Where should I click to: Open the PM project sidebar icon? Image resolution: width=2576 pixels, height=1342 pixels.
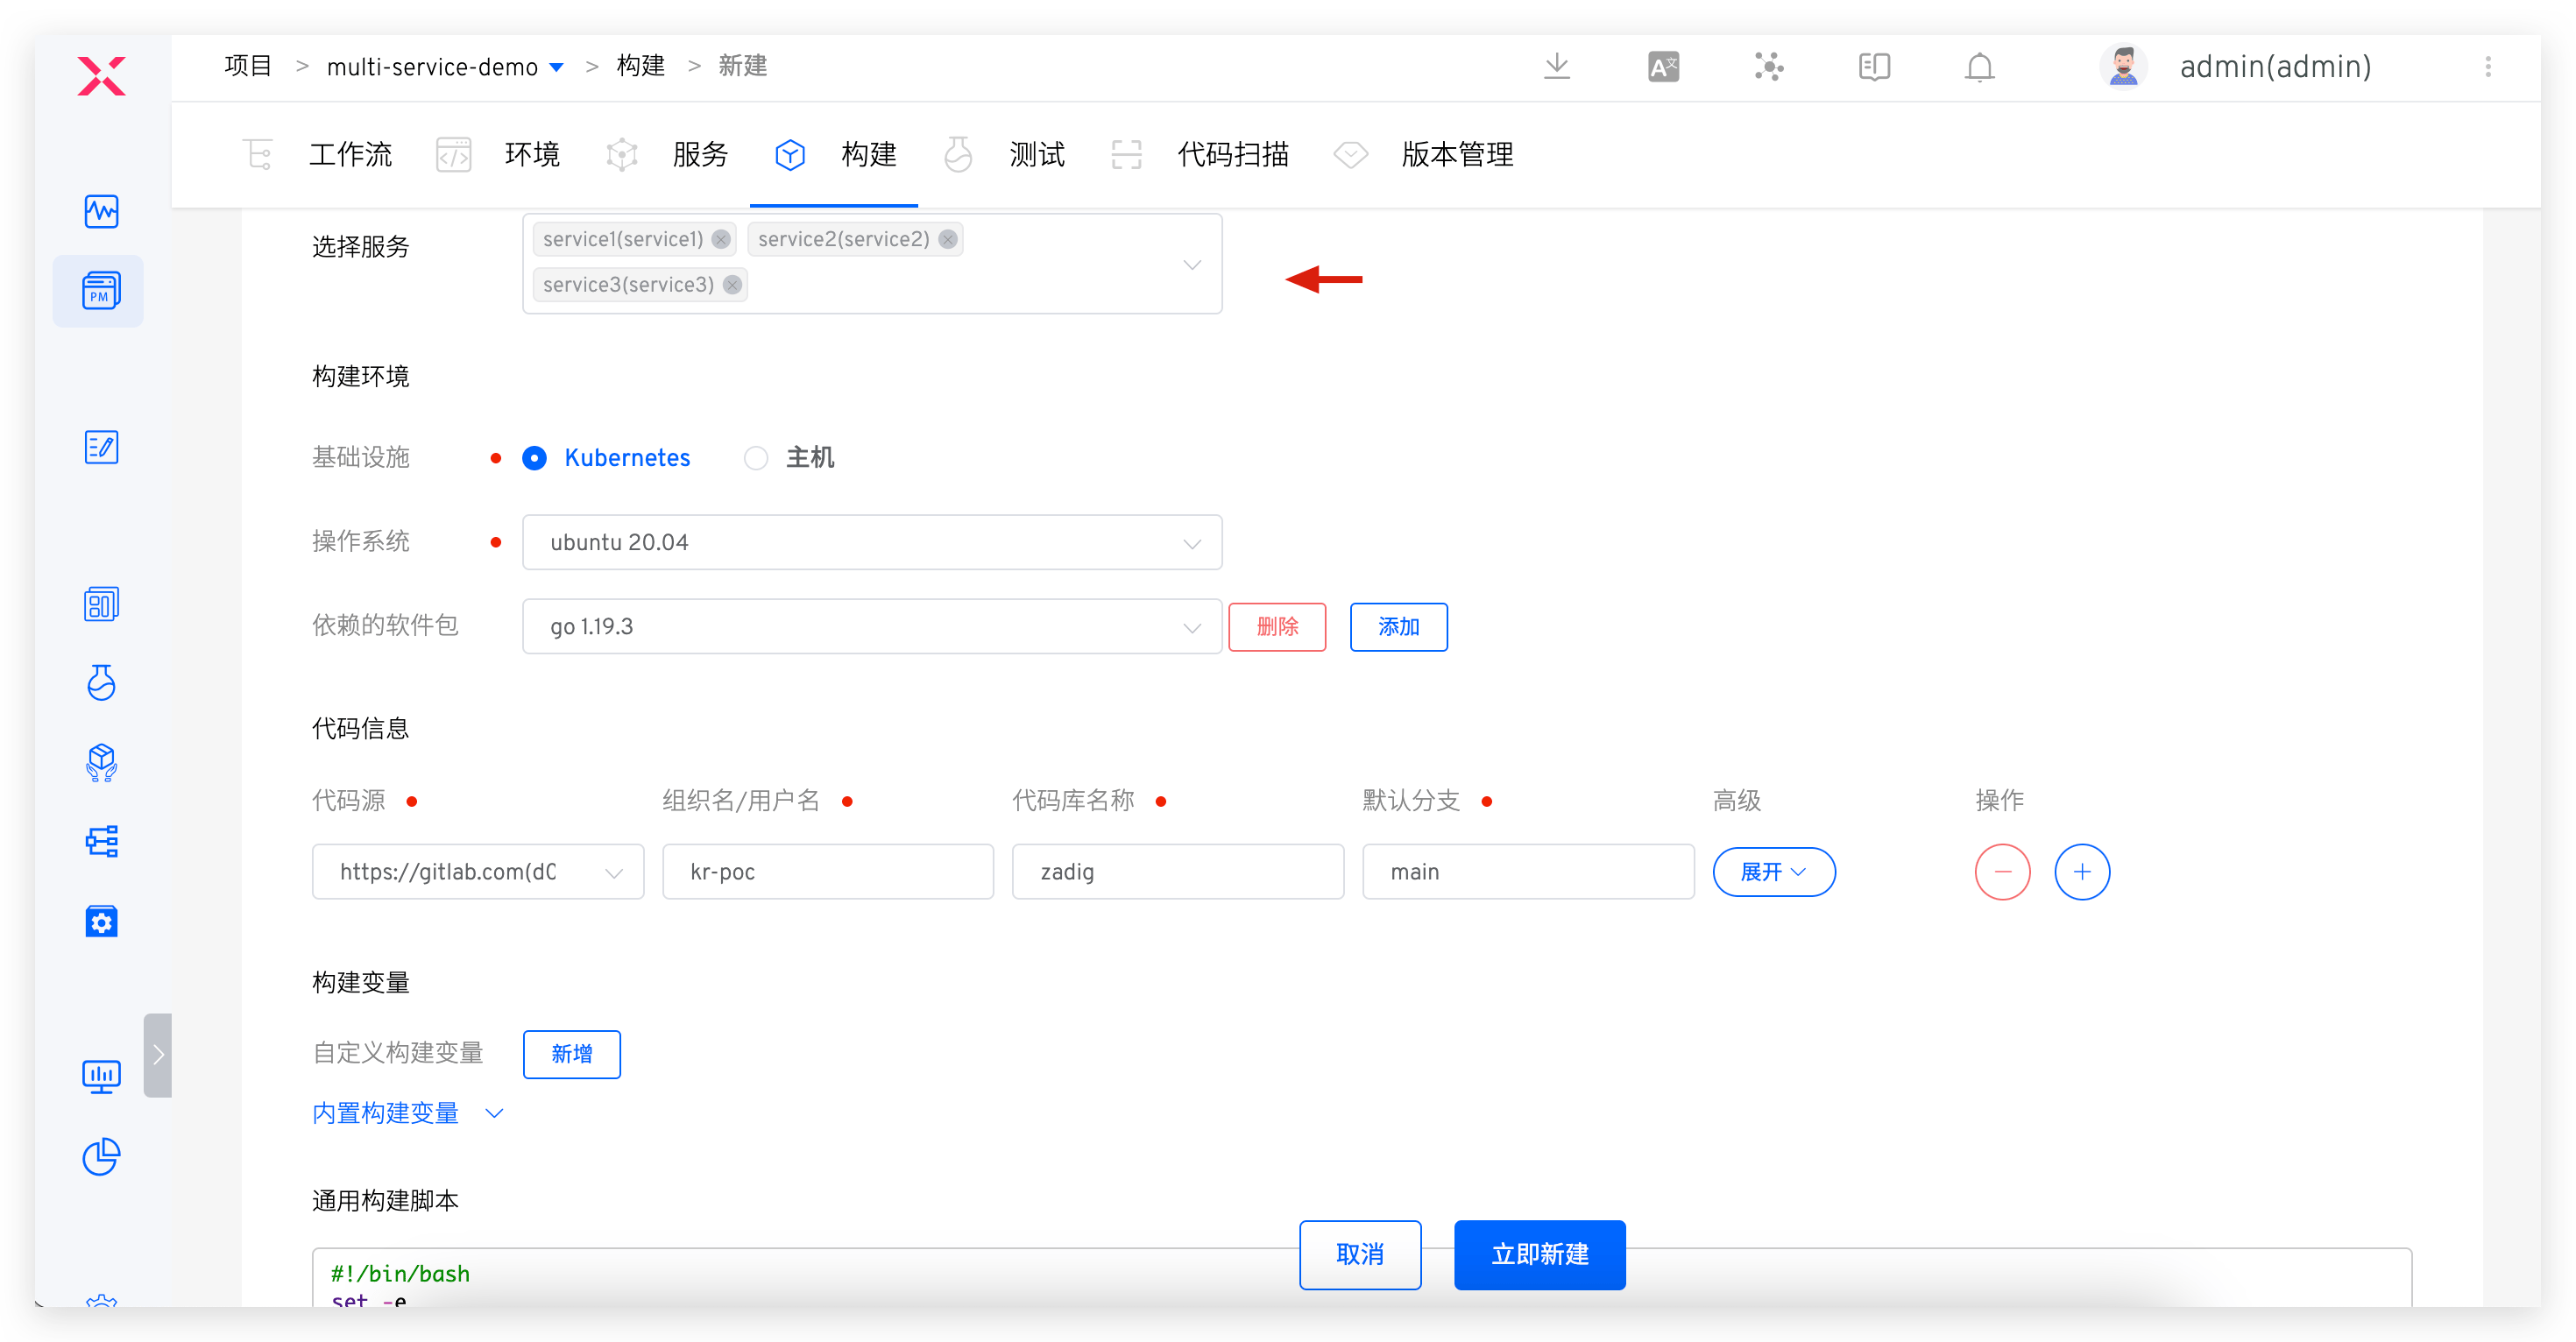coord(101,291)
